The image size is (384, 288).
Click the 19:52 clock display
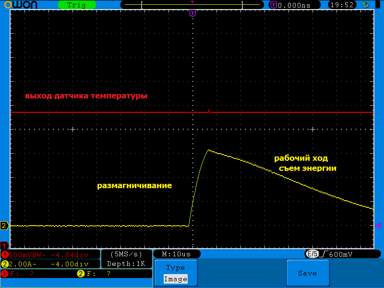pos(342,5)
